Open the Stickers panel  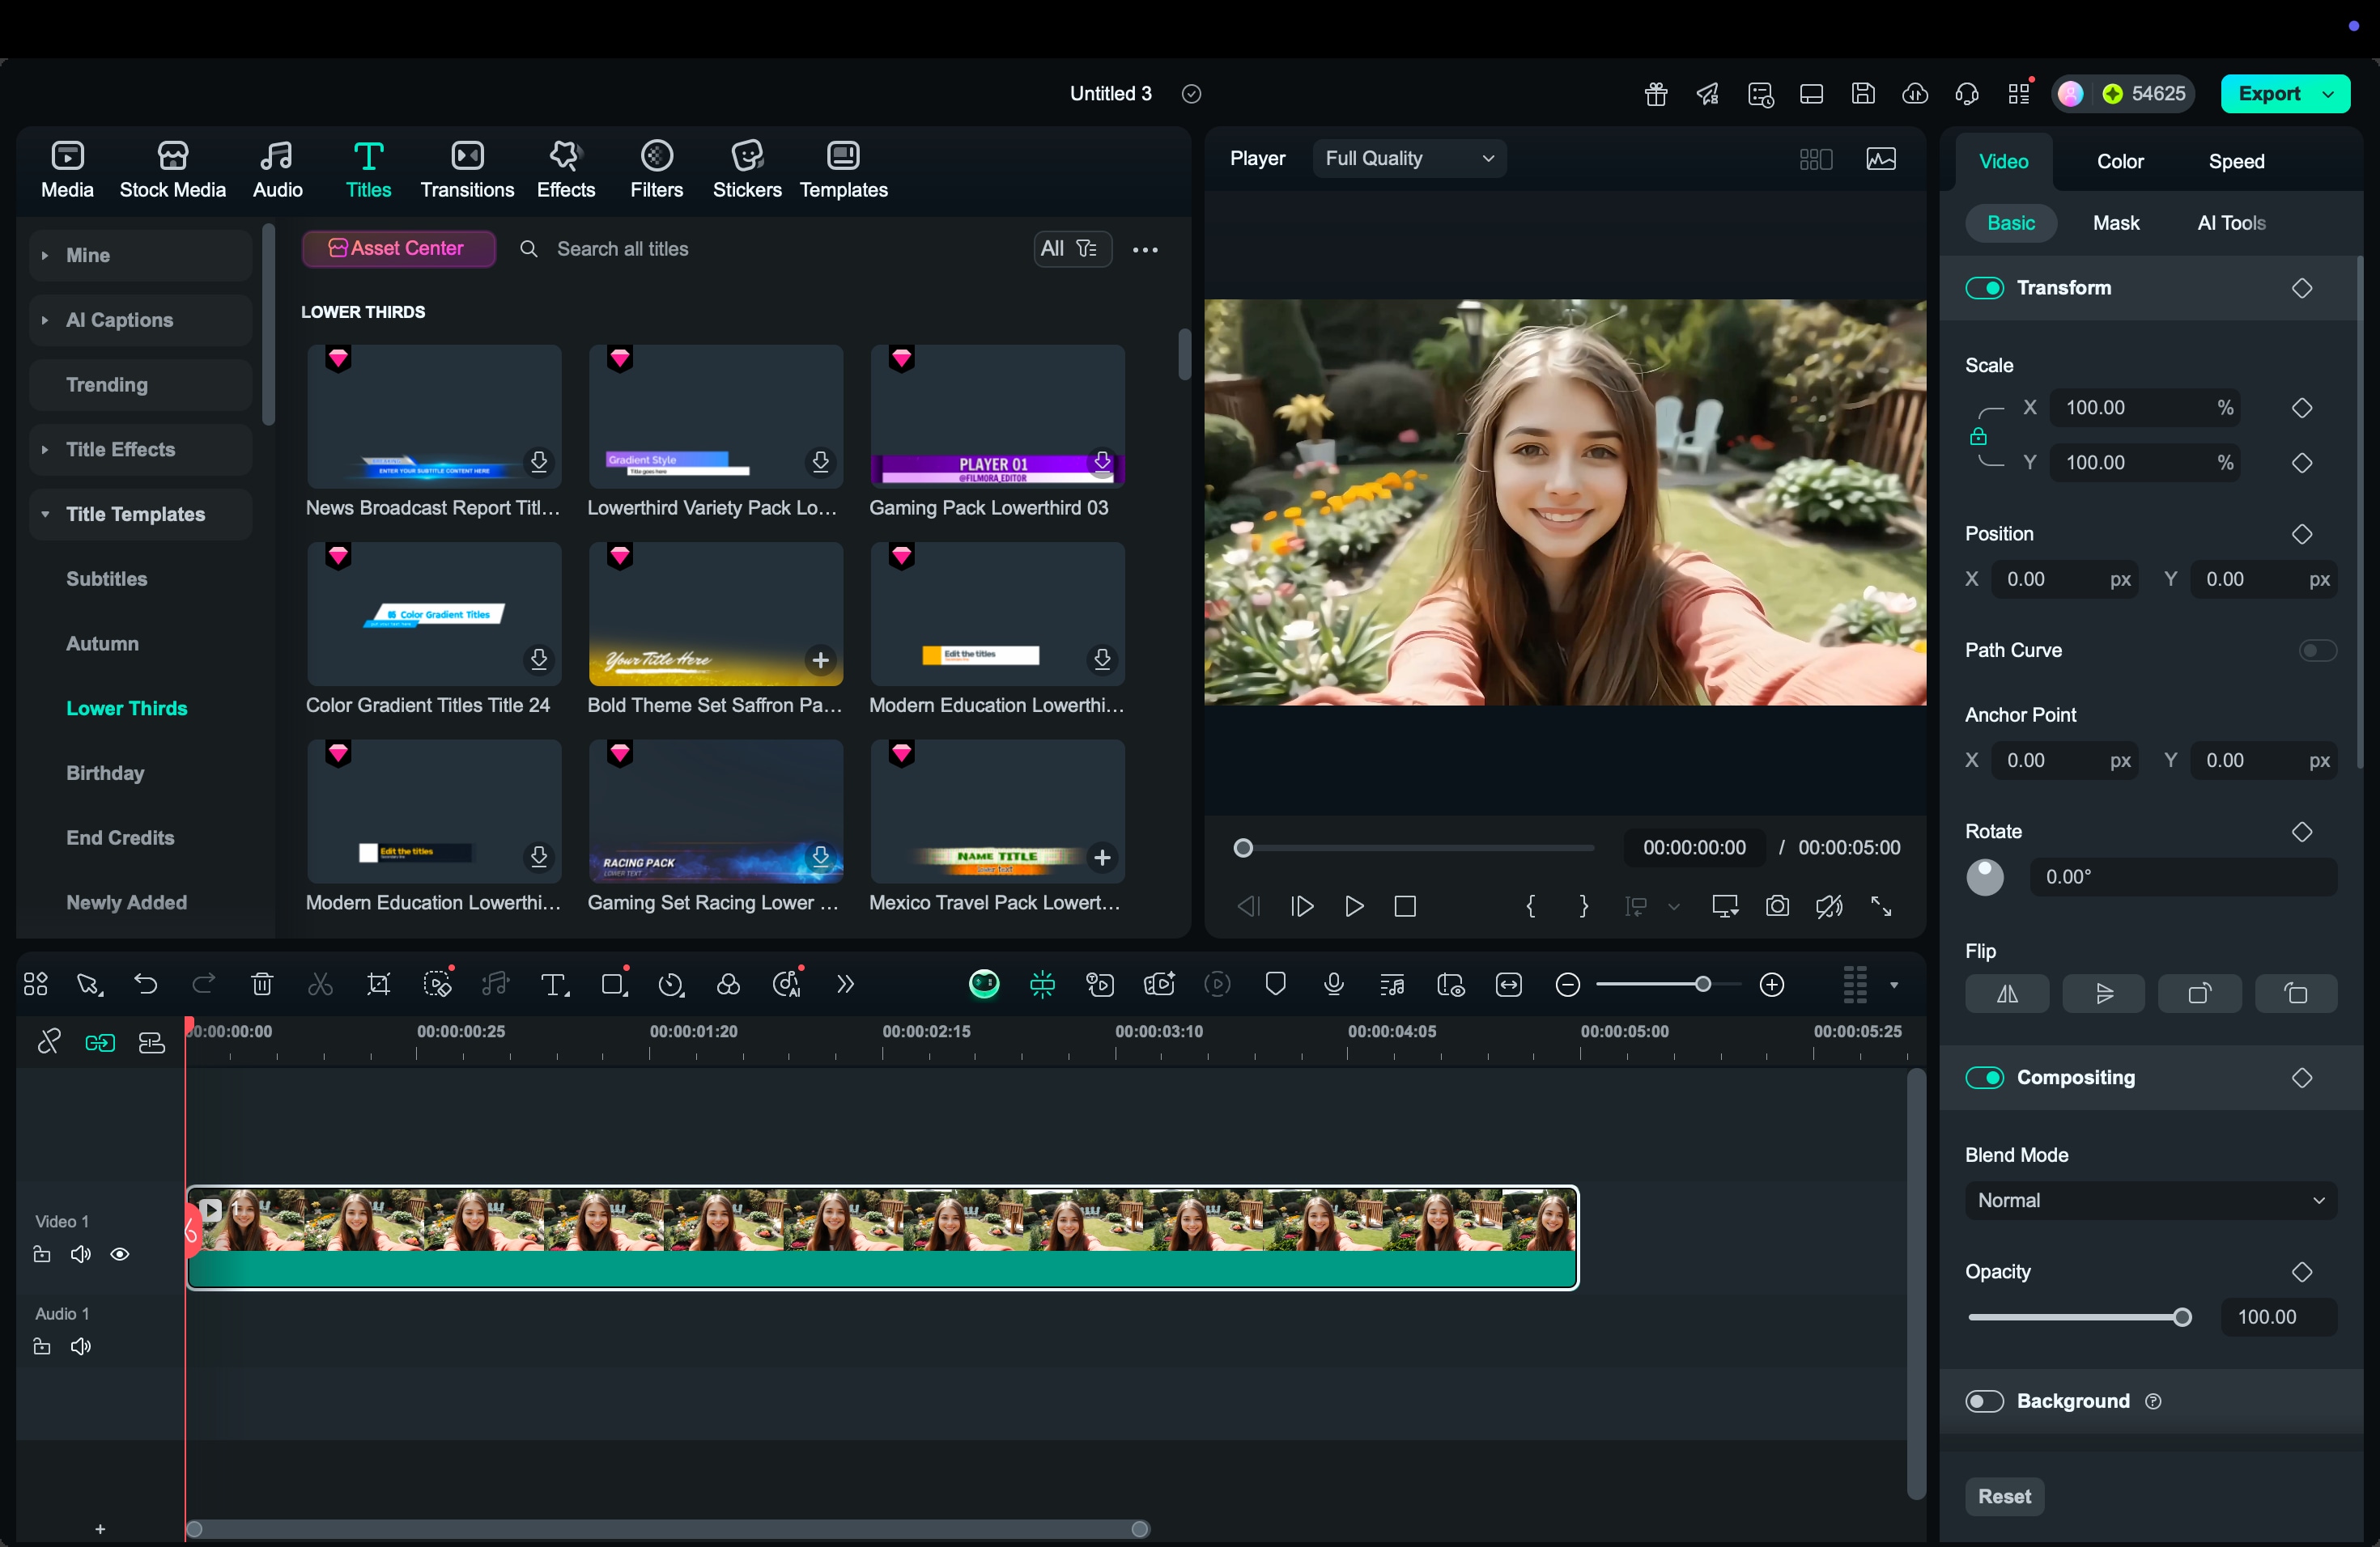pos(746,169)
